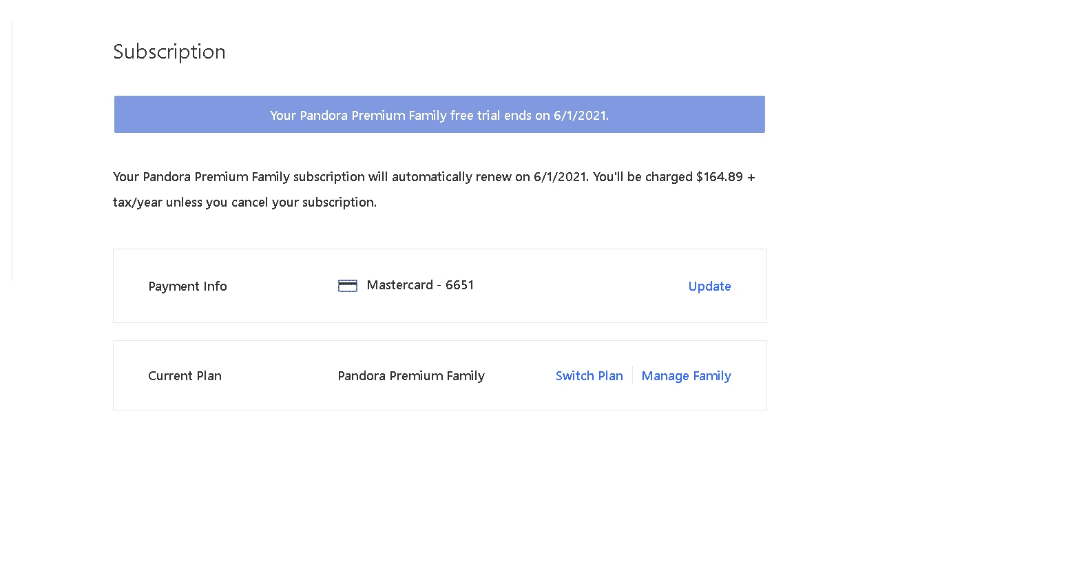Click the $164.89 charge amount text

(x=720, y=176)
